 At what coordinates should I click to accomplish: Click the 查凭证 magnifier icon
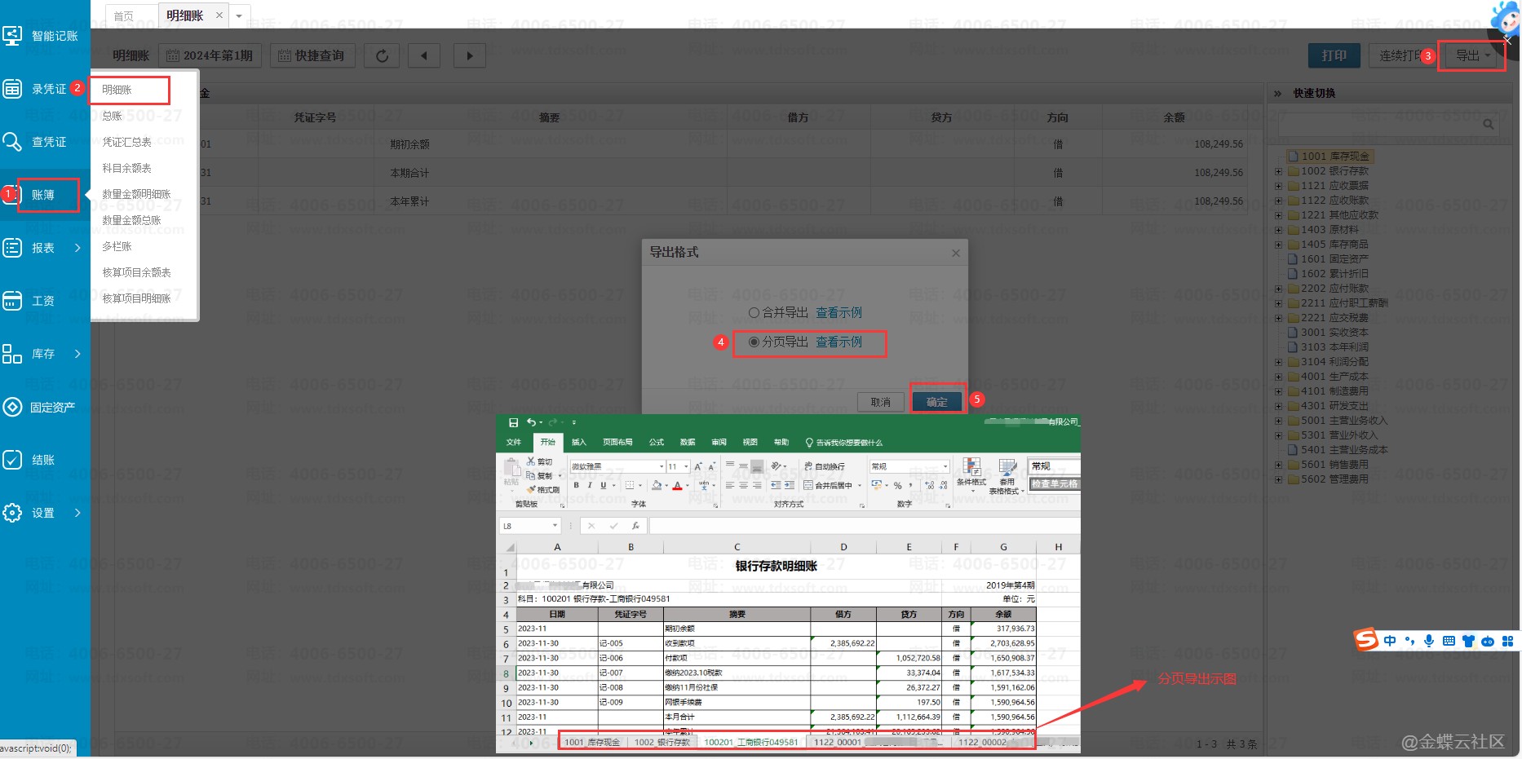click(x=12, y=142)
